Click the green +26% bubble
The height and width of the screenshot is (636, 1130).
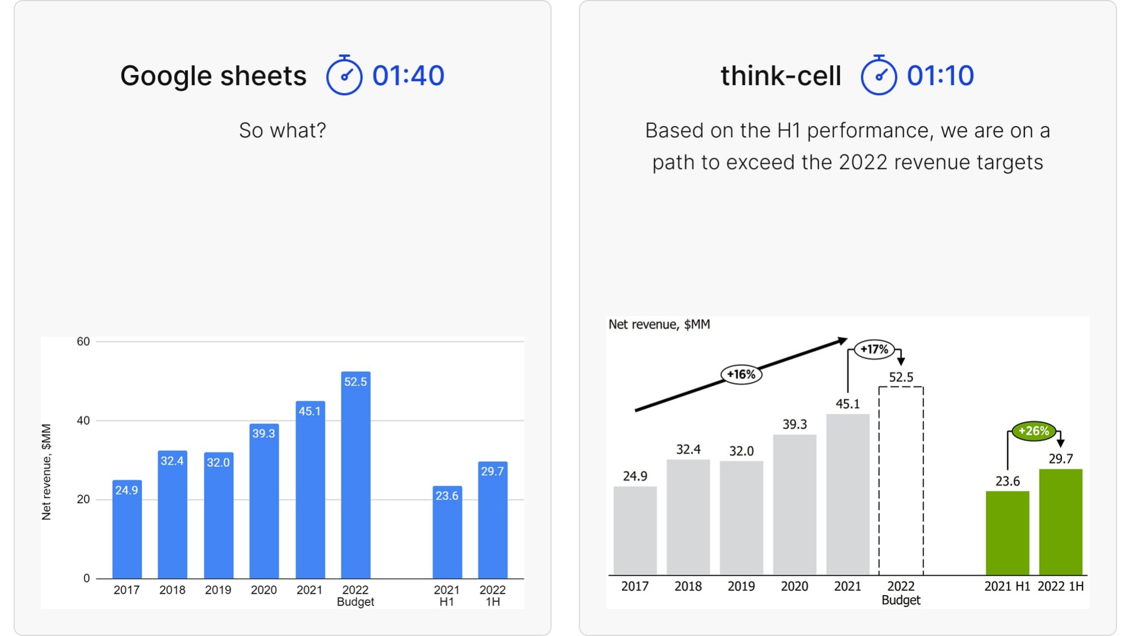(1034, 431)
